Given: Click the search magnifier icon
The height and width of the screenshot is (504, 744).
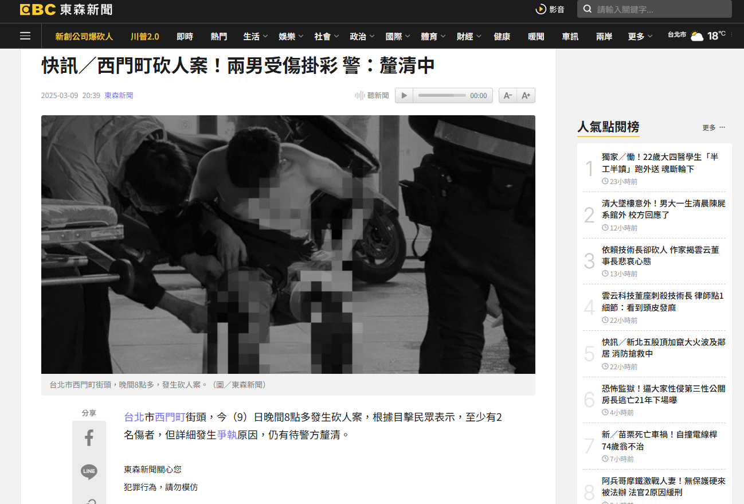Looking at the screenshot, I should [x=588, y=9].
